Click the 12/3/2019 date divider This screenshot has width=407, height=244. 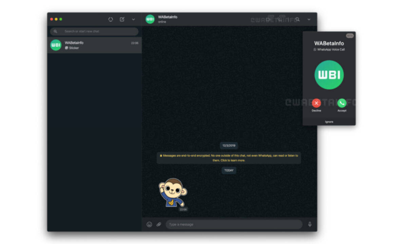coord(229,145)
